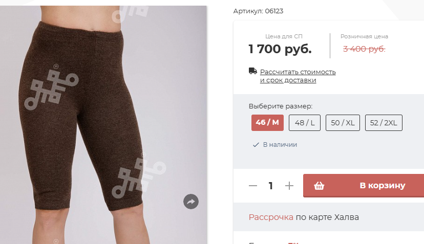The width and height of the screenshot is (424, 244).
Task: Add item with В корзину button
Action: (x=364, y=186)
